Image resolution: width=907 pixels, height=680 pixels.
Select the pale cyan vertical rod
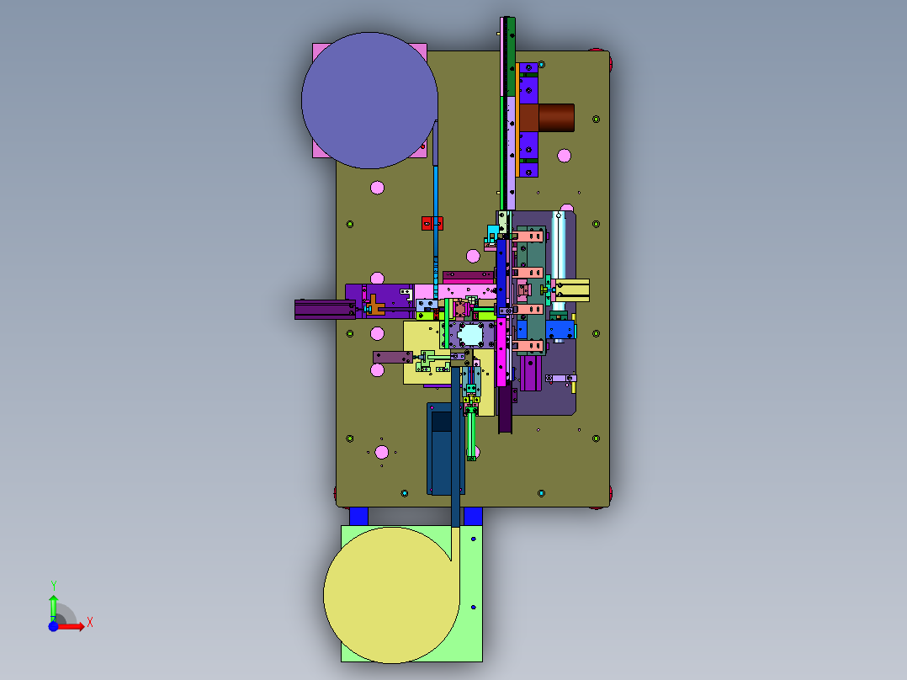click(x=558, y=249)
